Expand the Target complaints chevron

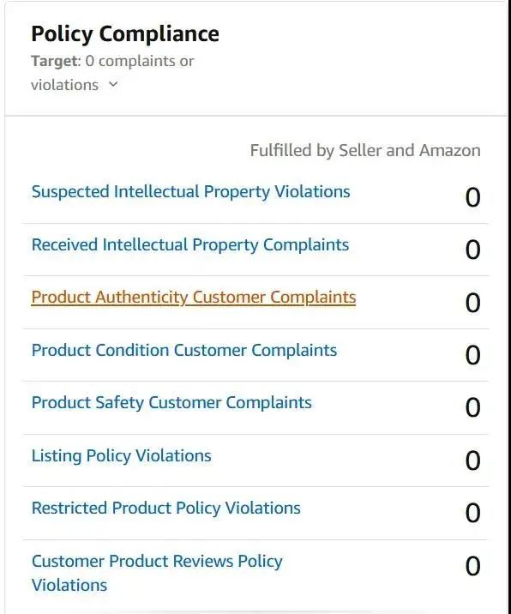pos(113,84)
